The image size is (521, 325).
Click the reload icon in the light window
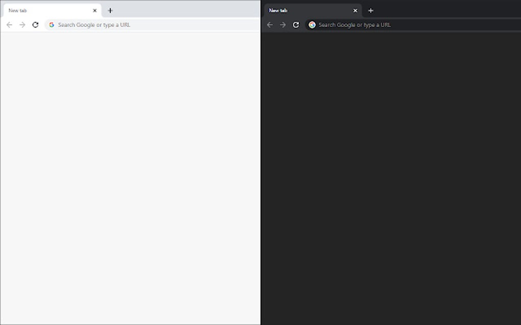[34, 24]
